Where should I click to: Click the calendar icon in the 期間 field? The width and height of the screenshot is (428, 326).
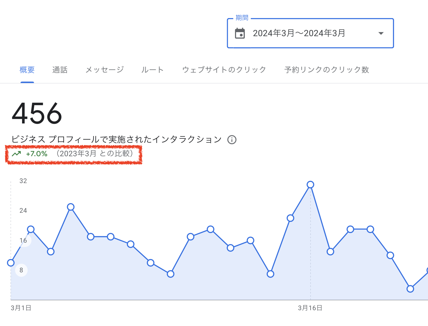pos(240,33)
